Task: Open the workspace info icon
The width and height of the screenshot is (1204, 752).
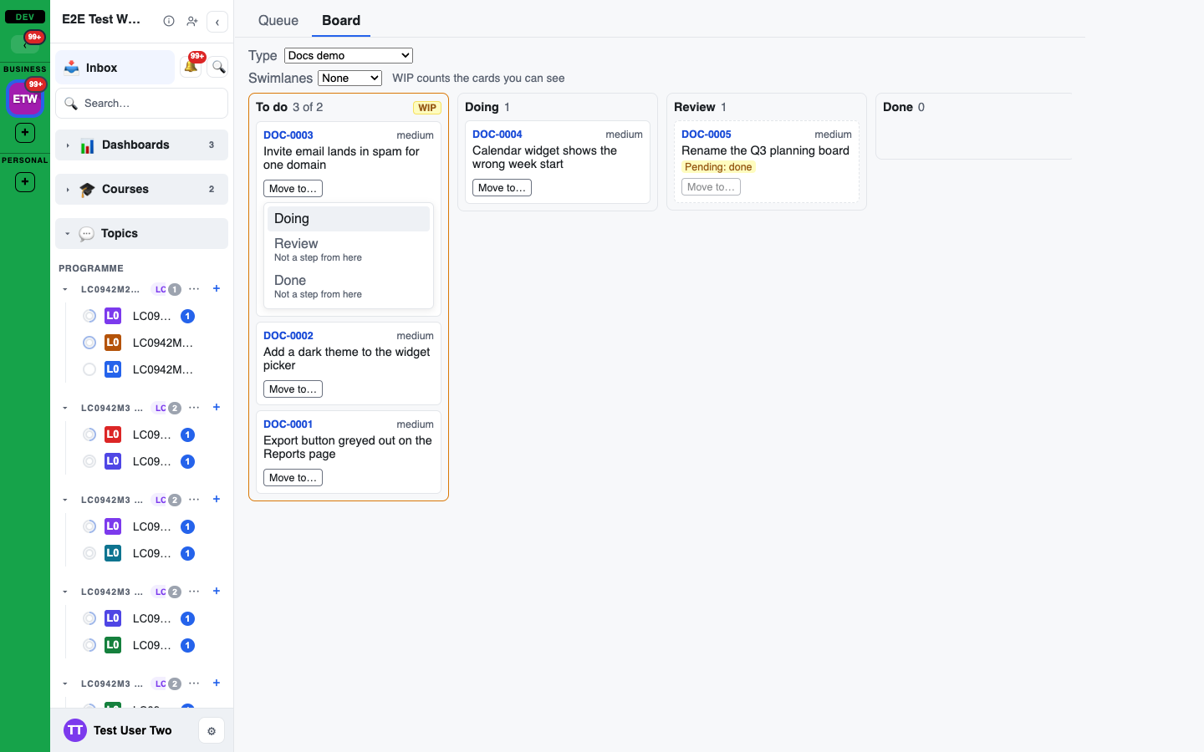Action: click(x=169, y=21)
